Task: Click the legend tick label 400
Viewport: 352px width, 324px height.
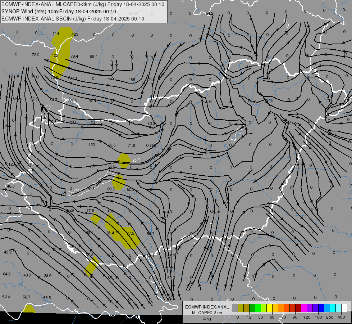Action: (x=341, y=317)
